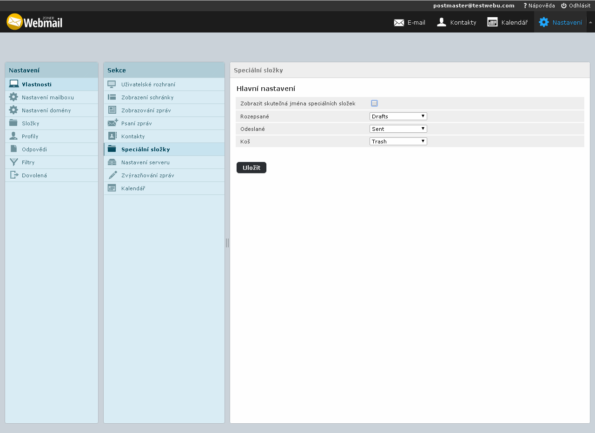Expand the arrow next to Nastavení tab
This screenshot has width=595, height=433.
(x=590, y=22)
